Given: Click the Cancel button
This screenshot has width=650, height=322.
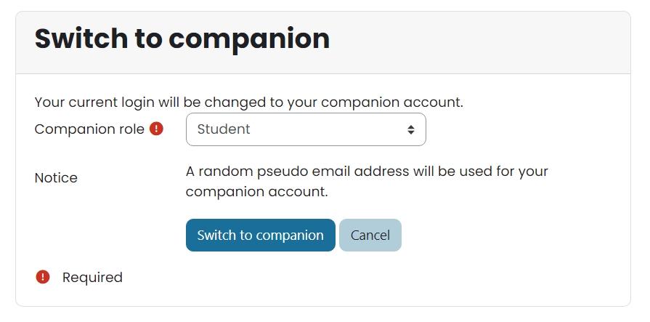Looking at the screenshot, I should coord(370,235).
